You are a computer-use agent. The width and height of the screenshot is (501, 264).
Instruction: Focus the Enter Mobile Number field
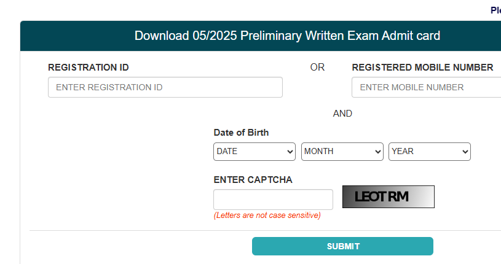(427, 87)
